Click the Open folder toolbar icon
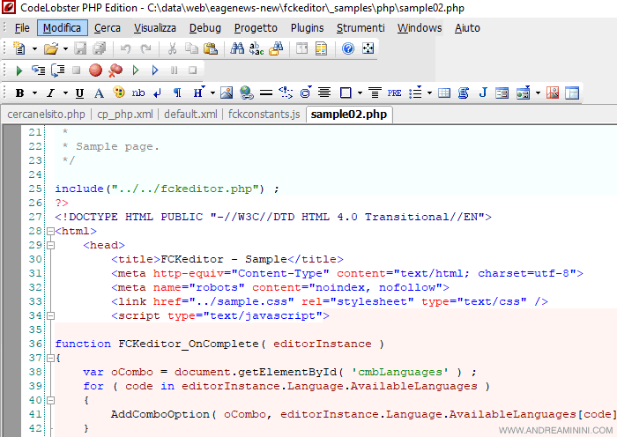 (51, 48)
